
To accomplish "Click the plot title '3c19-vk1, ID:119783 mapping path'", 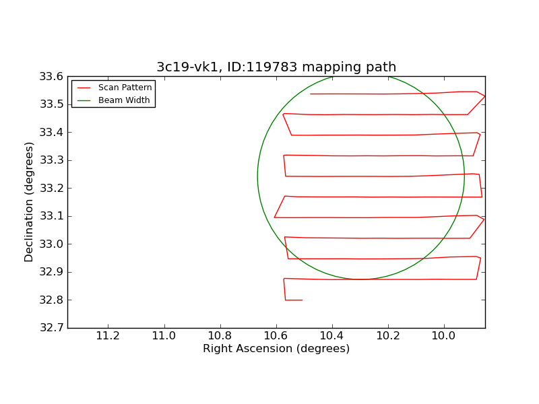I will 276,67.
